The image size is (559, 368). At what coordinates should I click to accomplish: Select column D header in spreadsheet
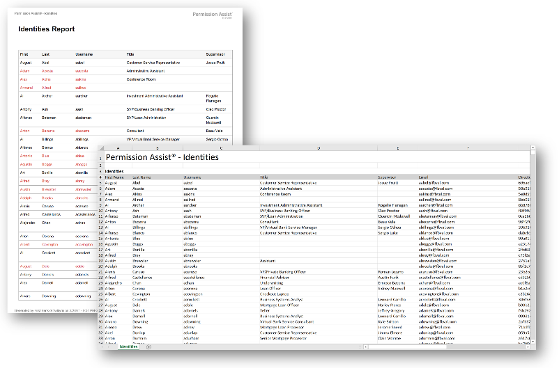pyautogui.click(x=317, y=148)
